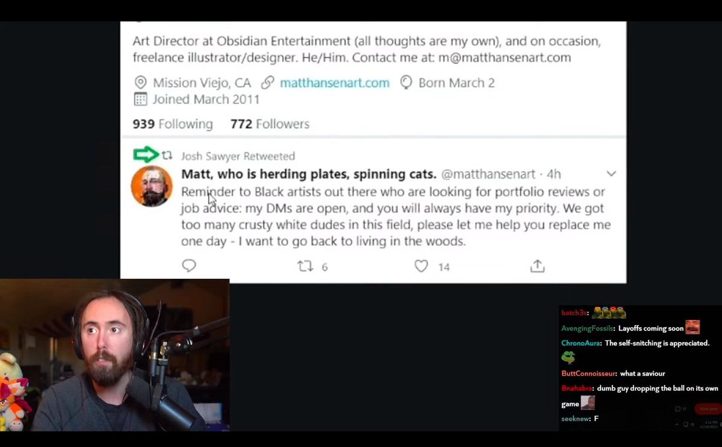Click the chain link icon before website
Image resolution: width=722 pixels, height=447 pixels.
point(268,82)
